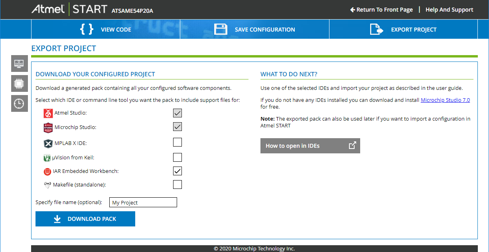Open the clock configurator sidebar icon
The image size is (489, 252).
19,104
